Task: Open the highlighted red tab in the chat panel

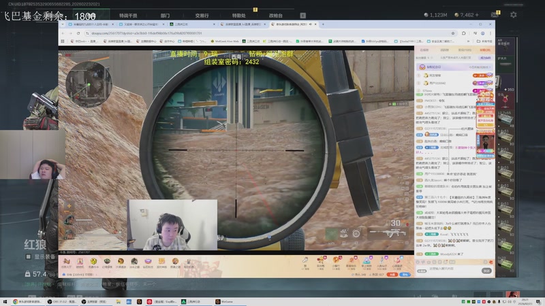Action: point(485,50)
